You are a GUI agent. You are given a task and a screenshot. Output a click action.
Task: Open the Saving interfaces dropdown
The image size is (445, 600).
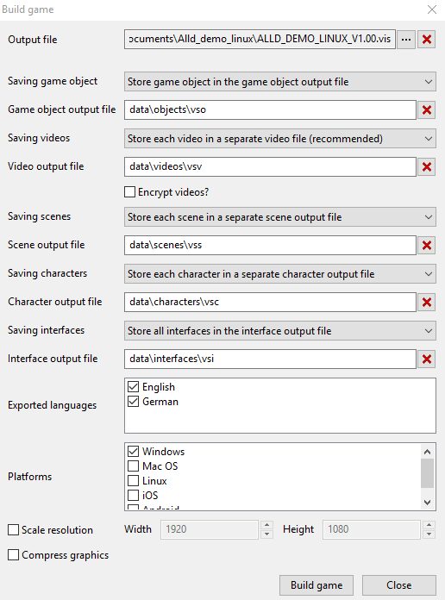(x=280, y=331)
